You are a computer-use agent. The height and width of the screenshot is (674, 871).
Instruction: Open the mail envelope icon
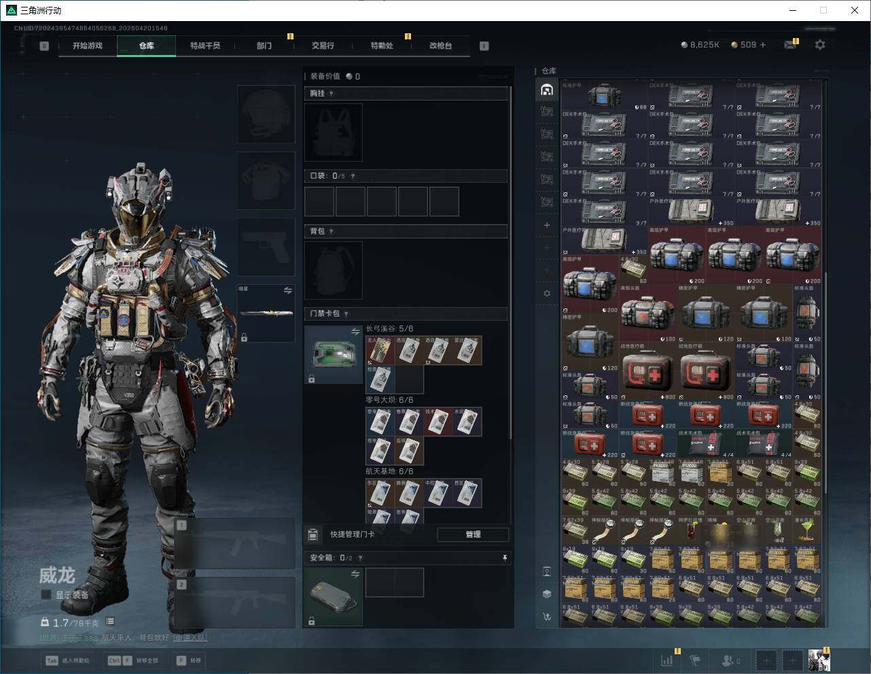pos(789,45)
